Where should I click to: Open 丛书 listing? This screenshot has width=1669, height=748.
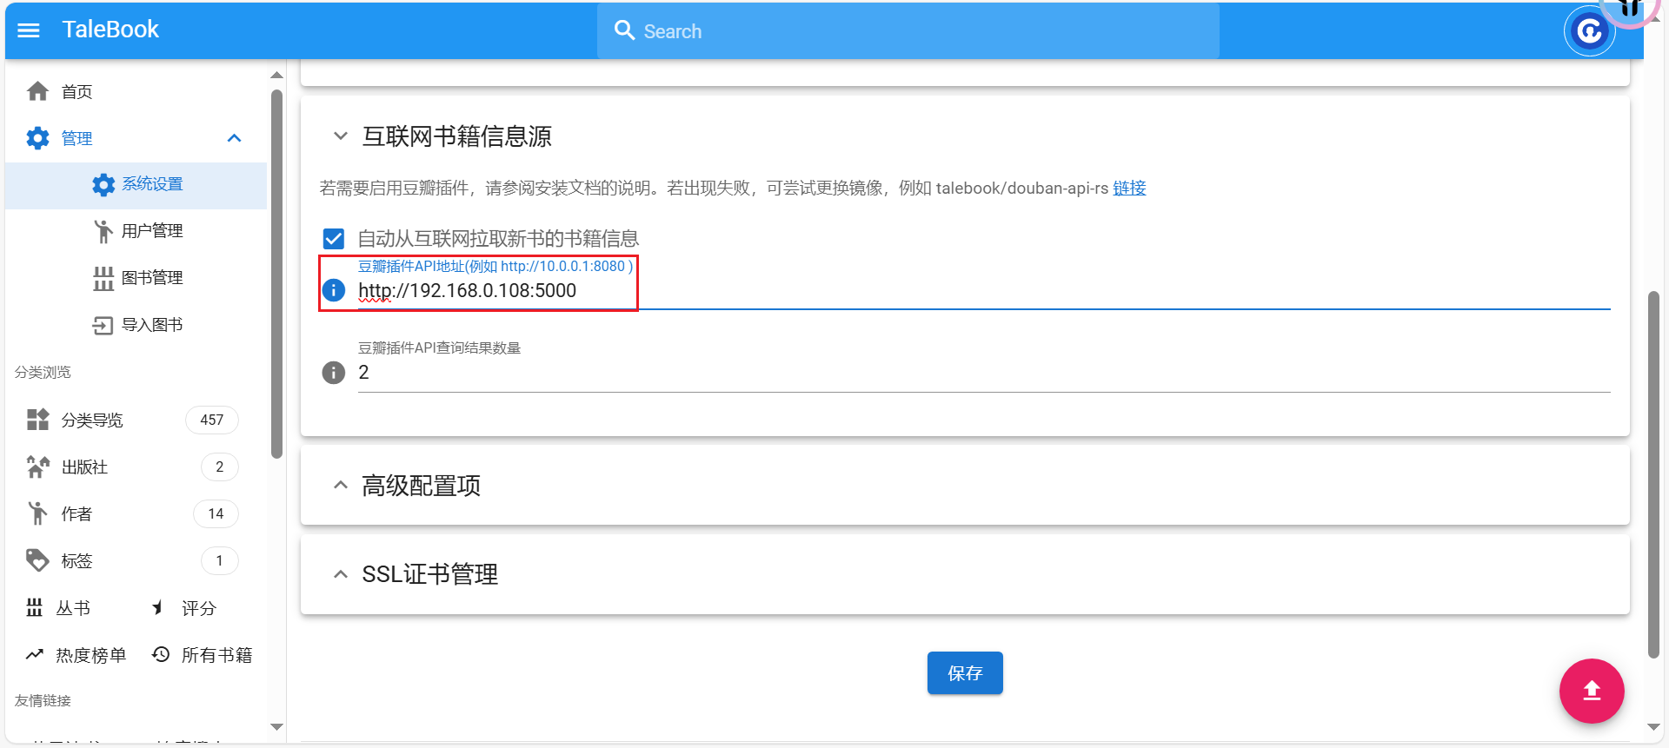click(73, 608)
